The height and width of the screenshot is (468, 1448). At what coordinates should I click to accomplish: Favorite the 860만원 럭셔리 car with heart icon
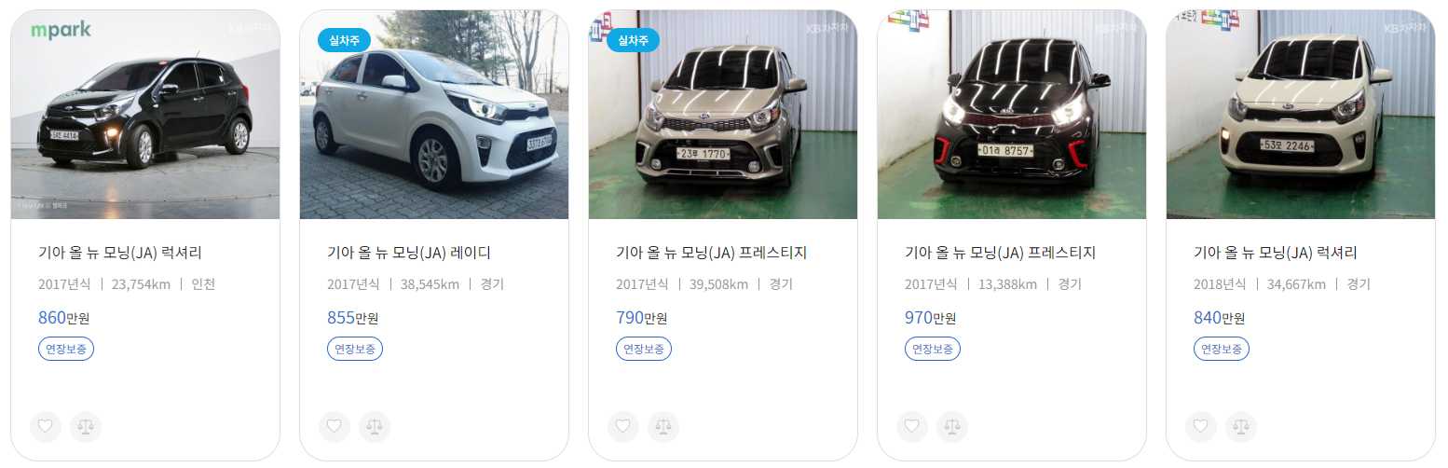(x=46, y=427)
